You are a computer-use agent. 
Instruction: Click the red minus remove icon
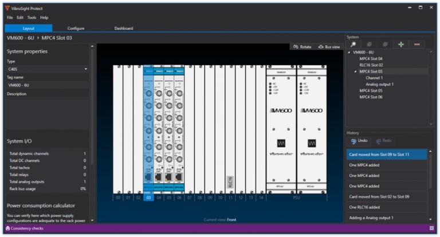[x=417, y=44]
